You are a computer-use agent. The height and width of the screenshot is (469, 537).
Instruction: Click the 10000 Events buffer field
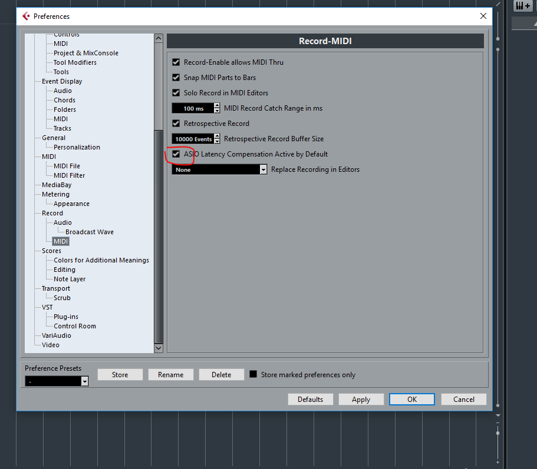[193, 139]
